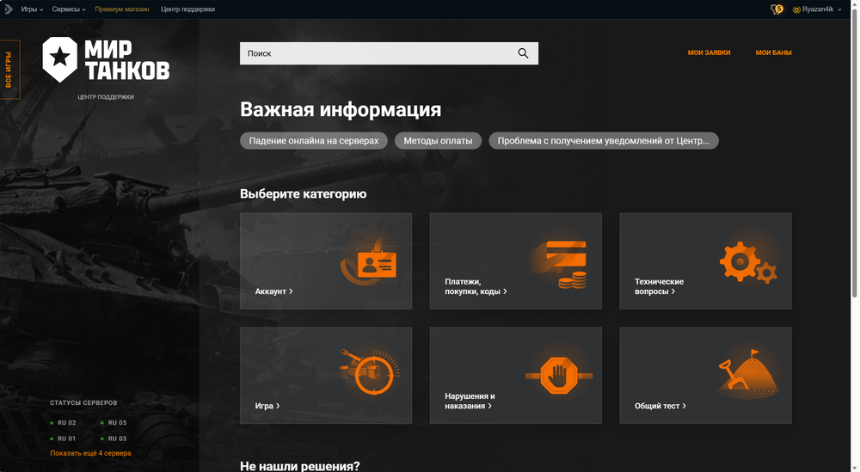The height and width of the screenshot is (472, 860).
Task: Click Показать ещё 4 сервера link
Action: coord(90,453)
